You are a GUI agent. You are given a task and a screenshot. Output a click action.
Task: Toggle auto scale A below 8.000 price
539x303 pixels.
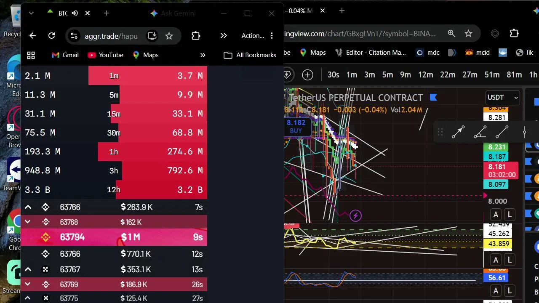[496, 215]
